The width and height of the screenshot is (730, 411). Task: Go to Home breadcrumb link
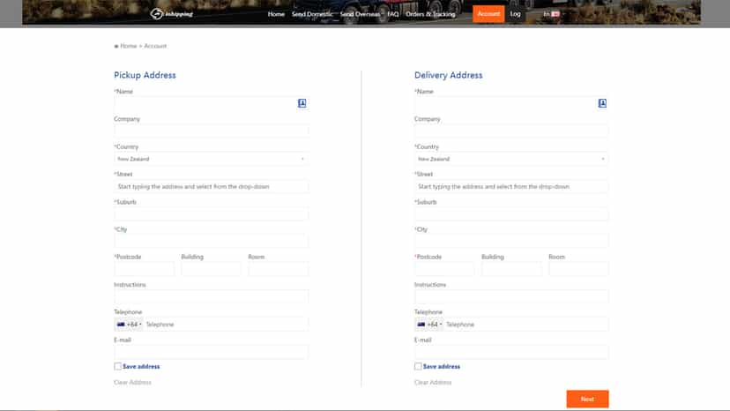129,46
